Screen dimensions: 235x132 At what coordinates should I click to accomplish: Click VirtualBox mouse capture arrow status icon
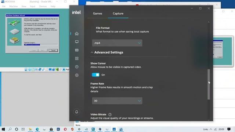pos(64,69)
